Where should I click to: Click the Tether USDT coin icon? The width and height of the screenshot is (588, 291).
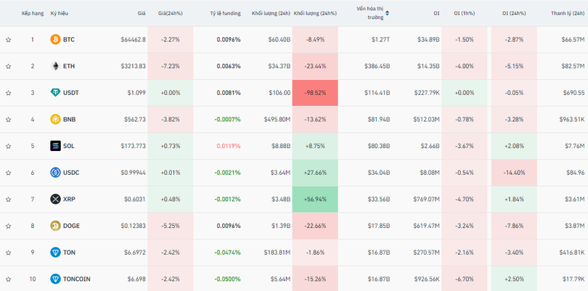pos(55,93)
